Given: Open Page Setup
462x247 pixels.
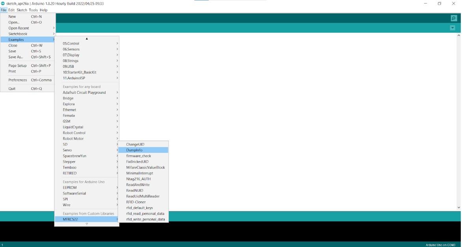Looking at the screenshot, I should tap(28, 66).
